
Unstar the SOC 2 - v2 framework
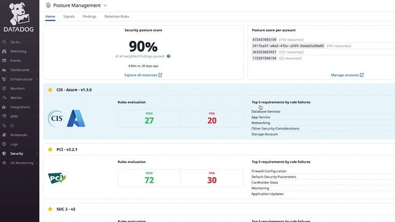tap(50, 209)
